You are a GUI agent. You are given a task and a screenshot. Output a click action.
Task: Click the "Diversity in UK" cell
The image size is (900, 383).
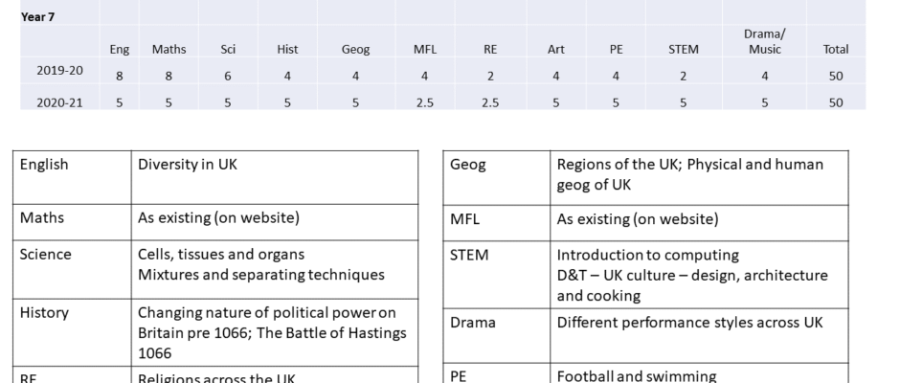pos(188,165)
